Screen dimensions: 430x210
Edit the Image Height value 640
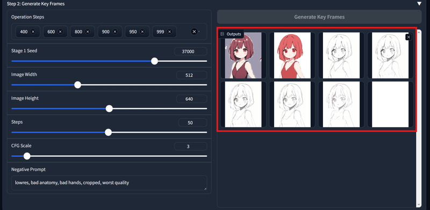tap(191, 99)
